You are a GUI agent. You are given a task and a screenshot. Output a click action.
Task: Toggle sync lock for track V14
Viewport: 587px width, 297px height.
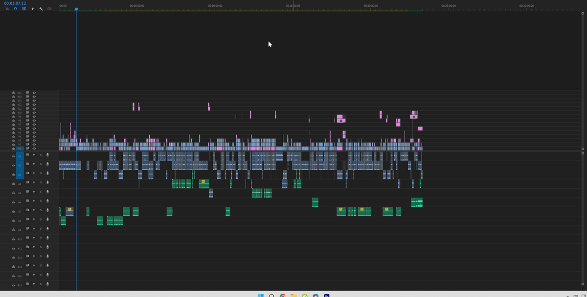tap(27, 97)
